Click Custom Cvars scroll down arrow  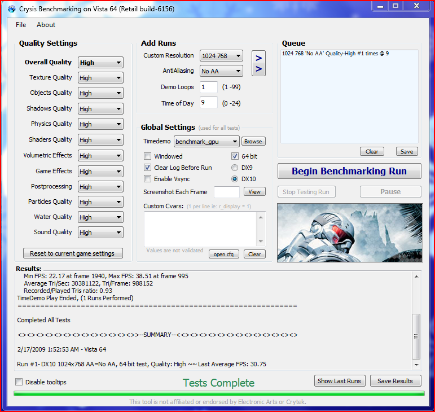pyautogui.click(x=261, y=242)
